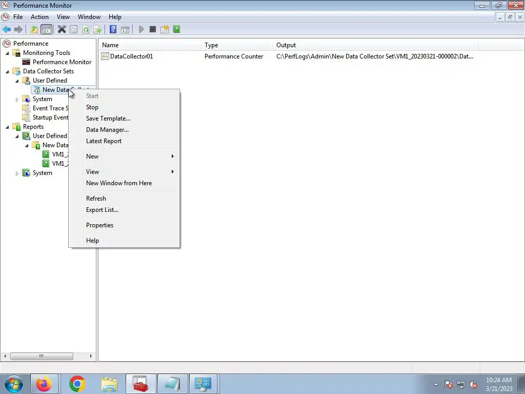
Task: Open Google Chrome from the taskbar
Action: (77, 384)
